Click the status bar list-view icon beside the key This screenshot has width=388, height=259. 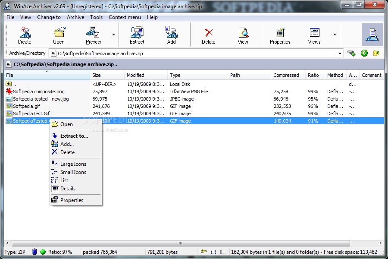(x=213, y=252)
